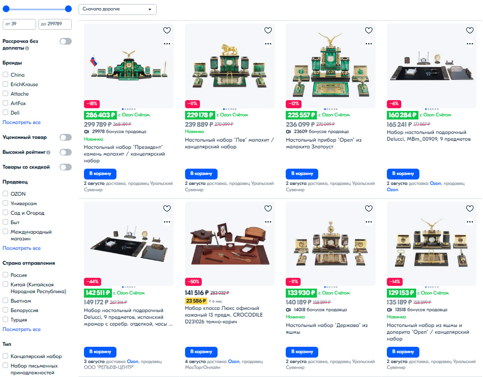This screenshot has height=377, width=483.
Task: Open three-dot menu on 'Орел' malachite set
Action: pos(369,44)
